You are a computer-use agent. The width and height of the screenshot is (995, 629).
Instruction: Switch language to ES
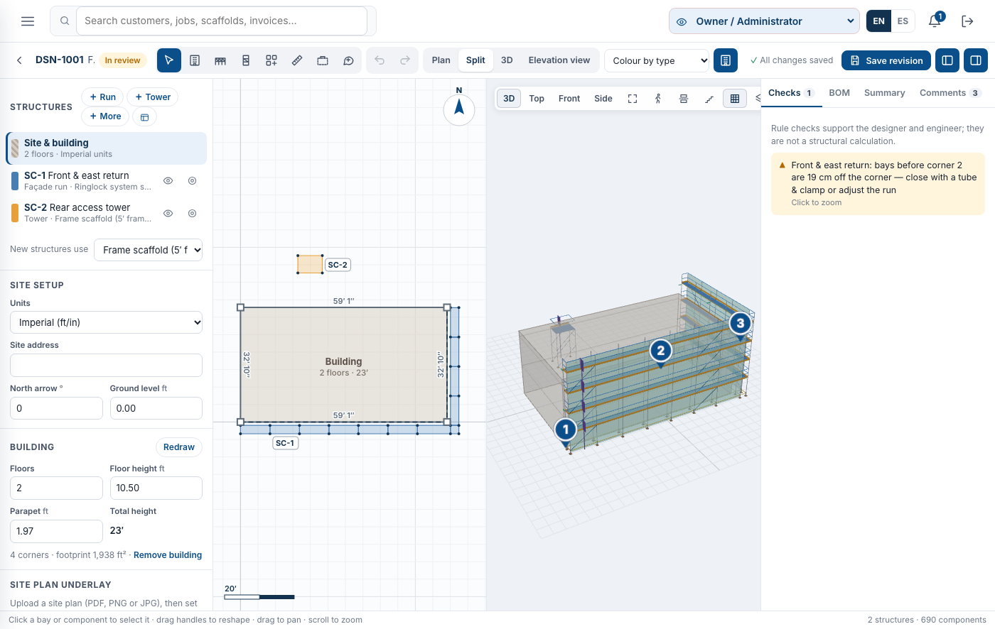click(903, 21)
